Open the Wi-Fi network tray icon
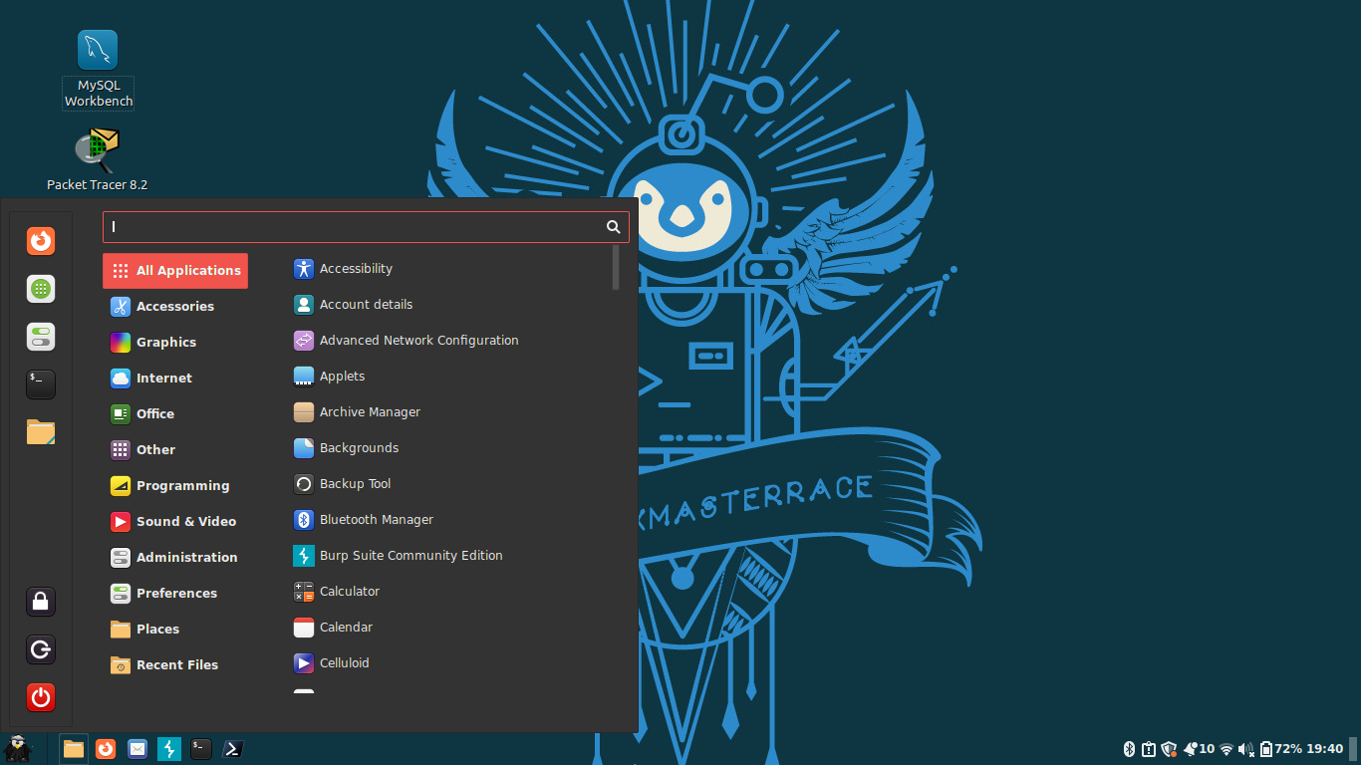 coord(1226,749)
